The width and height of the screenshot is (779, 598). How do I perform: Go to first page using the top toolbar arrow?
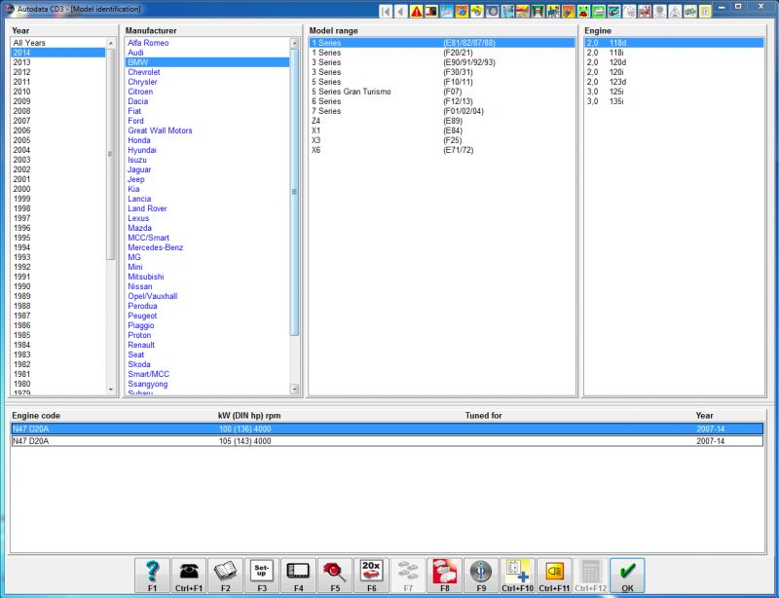pos(386,11)
